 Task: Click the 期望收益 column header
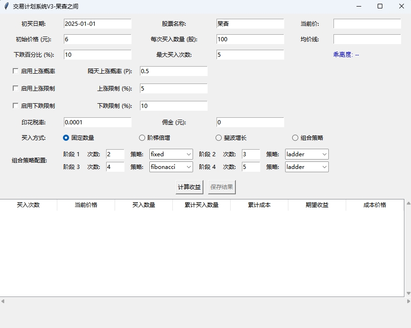317,205
